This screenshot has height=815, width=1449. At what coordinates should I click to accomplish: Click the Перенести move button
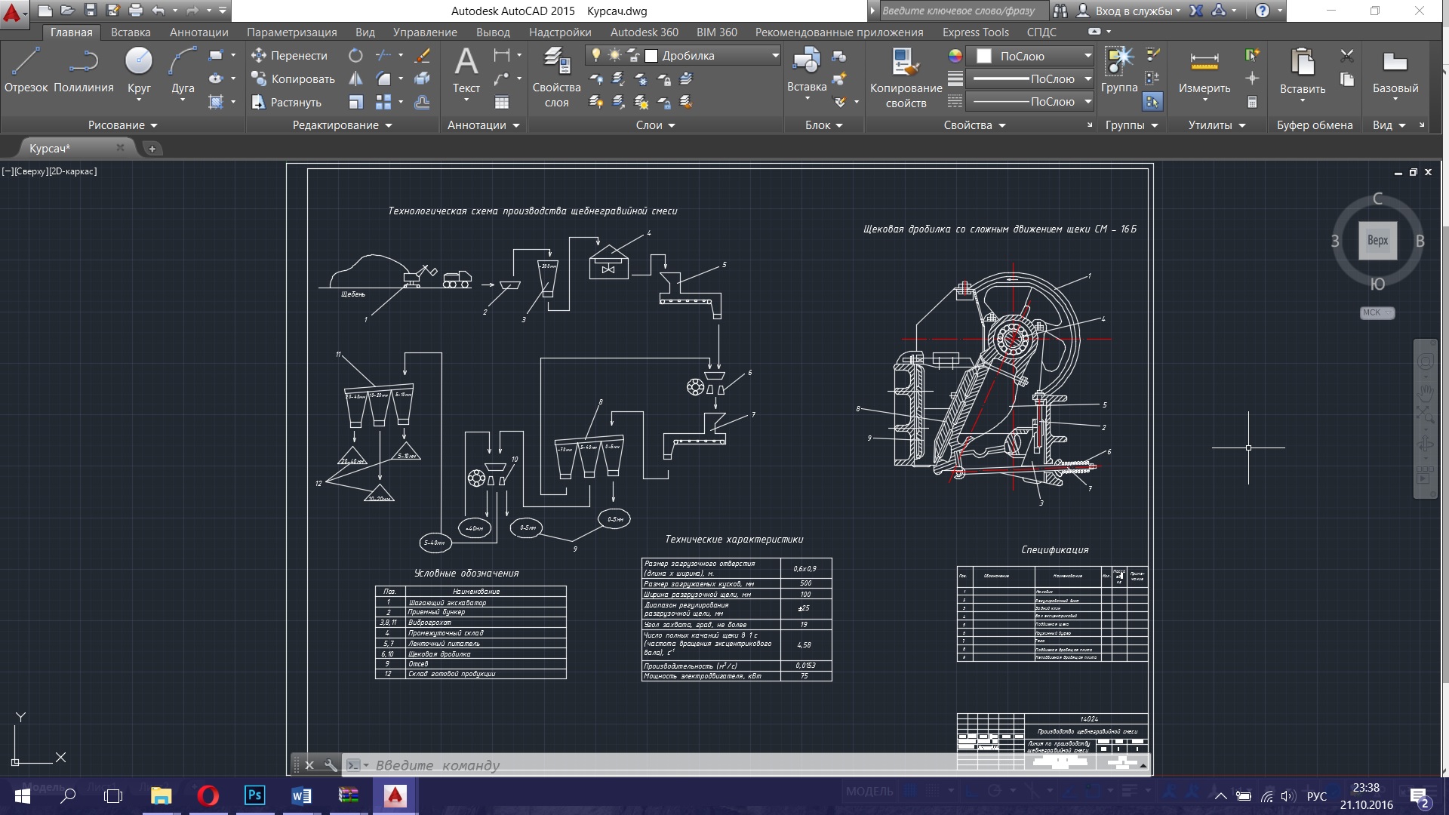coord(289,55)
